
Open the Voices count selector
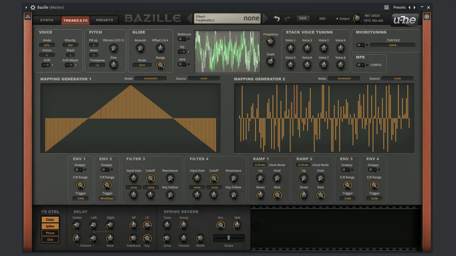coord(47,55)
